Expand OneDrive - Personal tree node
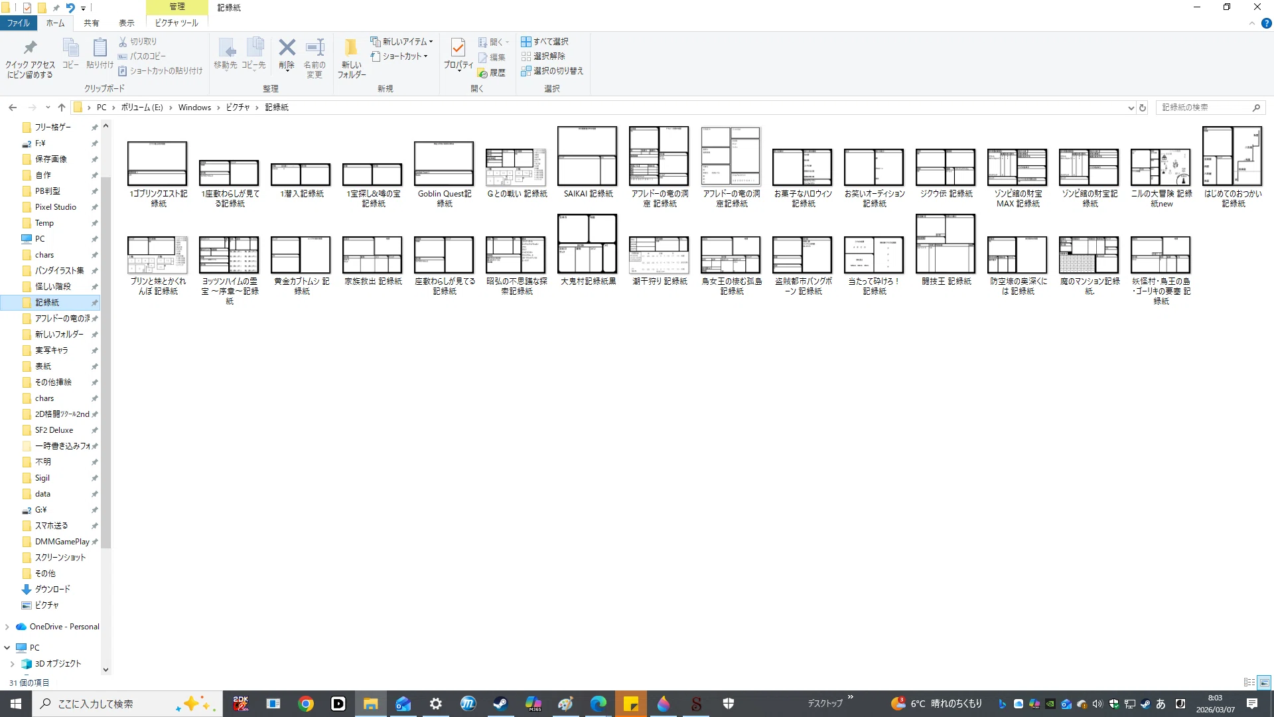 pos(7,627)
